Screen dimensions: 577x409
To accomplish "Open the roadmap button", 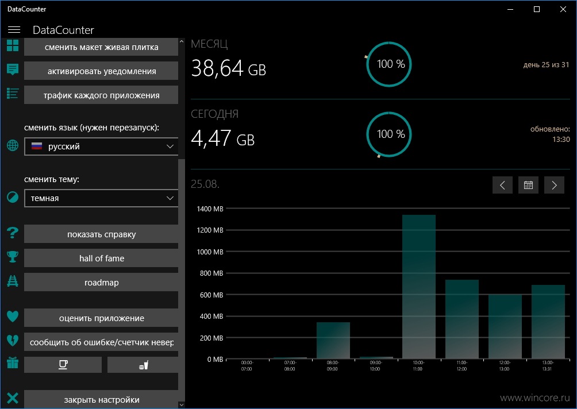I will (x=101, y=282).
